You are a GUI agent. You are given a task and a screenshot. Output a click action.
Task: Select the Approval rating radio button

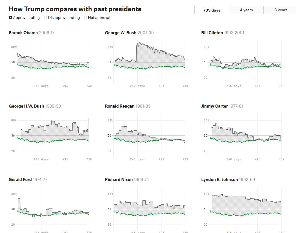(10, 18)
